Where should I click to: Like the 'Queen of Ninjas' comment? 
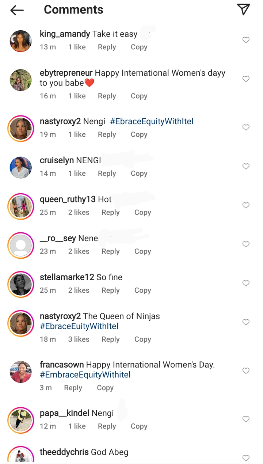coord(246,322)
